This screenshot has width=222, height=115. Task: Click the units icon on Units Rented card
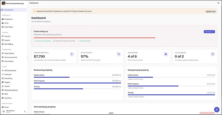166,54
